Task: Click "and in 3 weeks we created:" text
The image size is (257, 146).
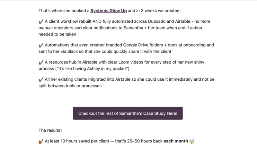Action: [x=155, y=11]
